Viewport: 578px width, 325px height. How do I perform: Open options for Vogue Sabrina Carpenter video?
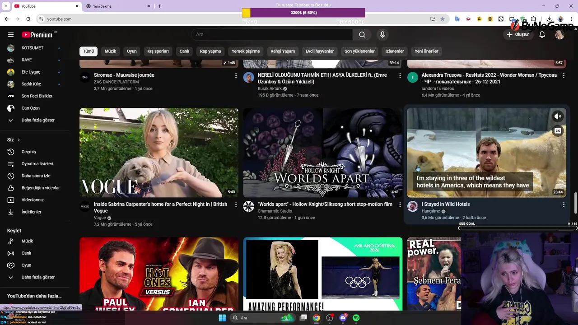(x=236, y=205)
